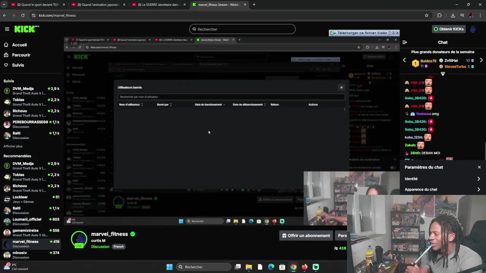Click the Discussion category link under channel name
Screen dimensions: 486x273
click(x=100, y=247)
